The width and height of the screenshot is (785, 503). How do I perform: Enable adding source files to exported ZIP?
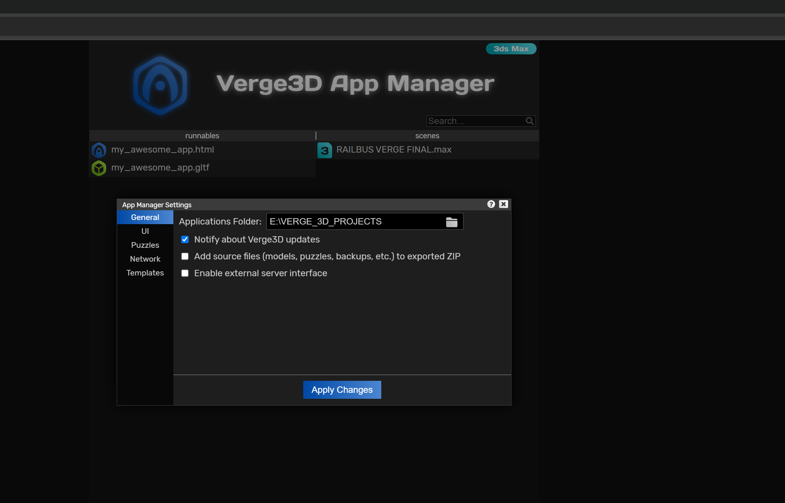click(x=185, y=256)
